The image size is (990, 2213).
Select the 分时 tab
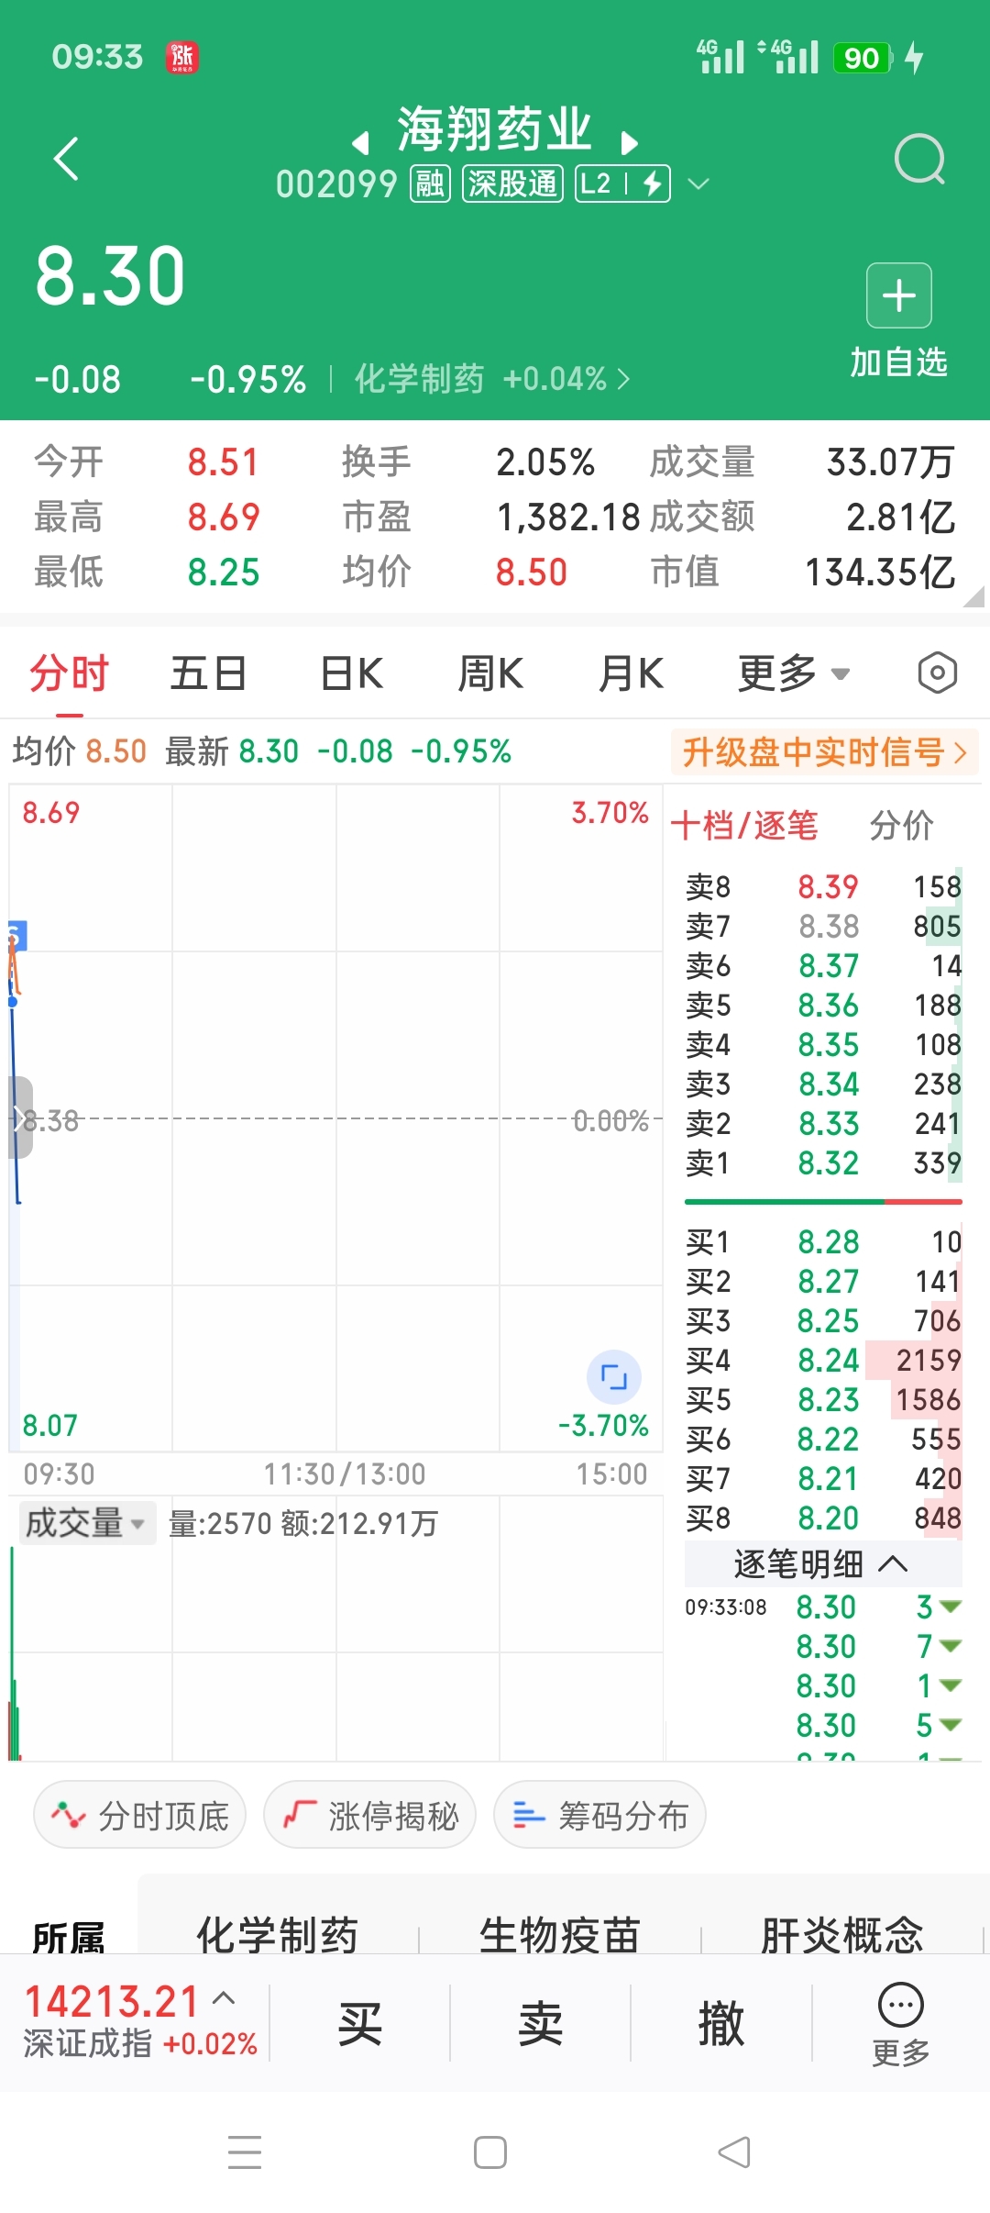point(69,673)
